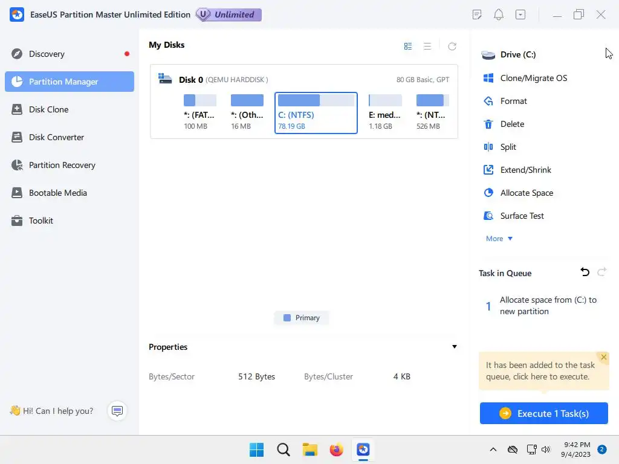This screenshot has height=464, width=619.
Task: Select the C: NTFS partition block
Action: coord(316,113)
